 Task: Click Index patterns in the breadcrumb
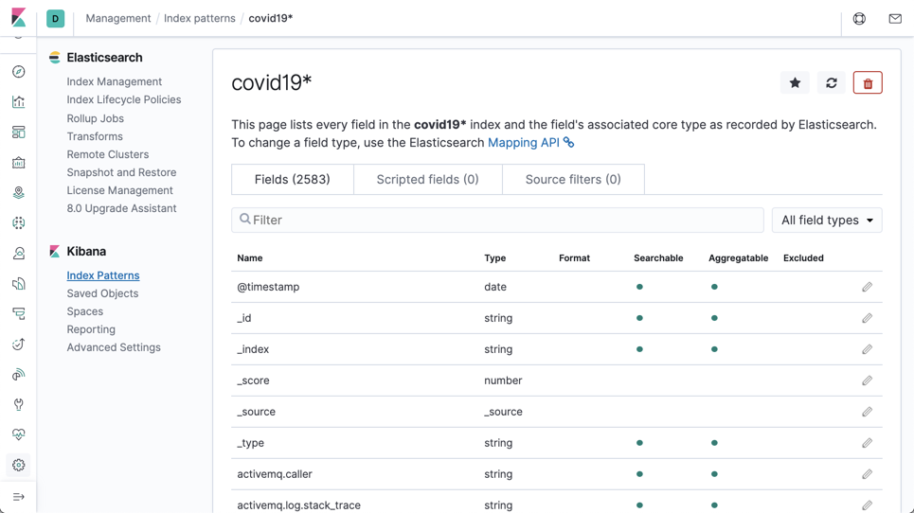[199, 18]
